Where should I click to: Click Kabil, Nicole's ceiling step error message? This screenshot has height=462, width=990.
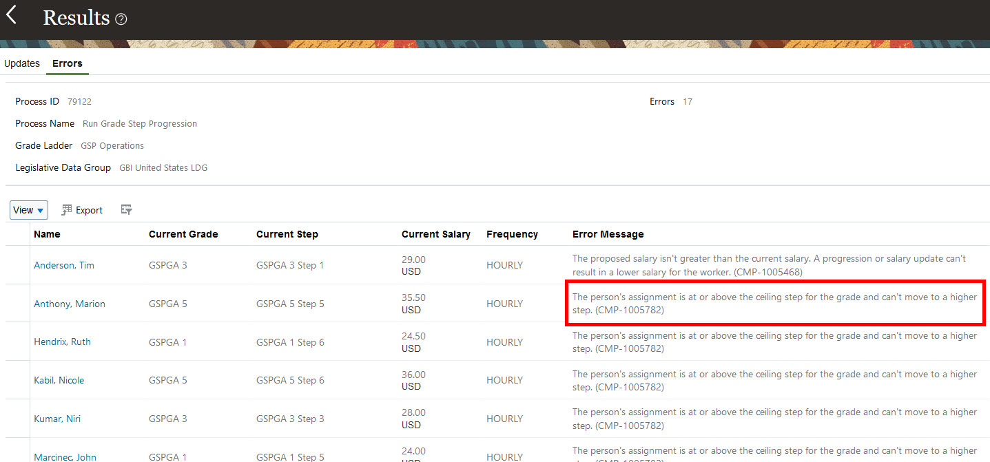pyautogui.click(x=774, y=380)
